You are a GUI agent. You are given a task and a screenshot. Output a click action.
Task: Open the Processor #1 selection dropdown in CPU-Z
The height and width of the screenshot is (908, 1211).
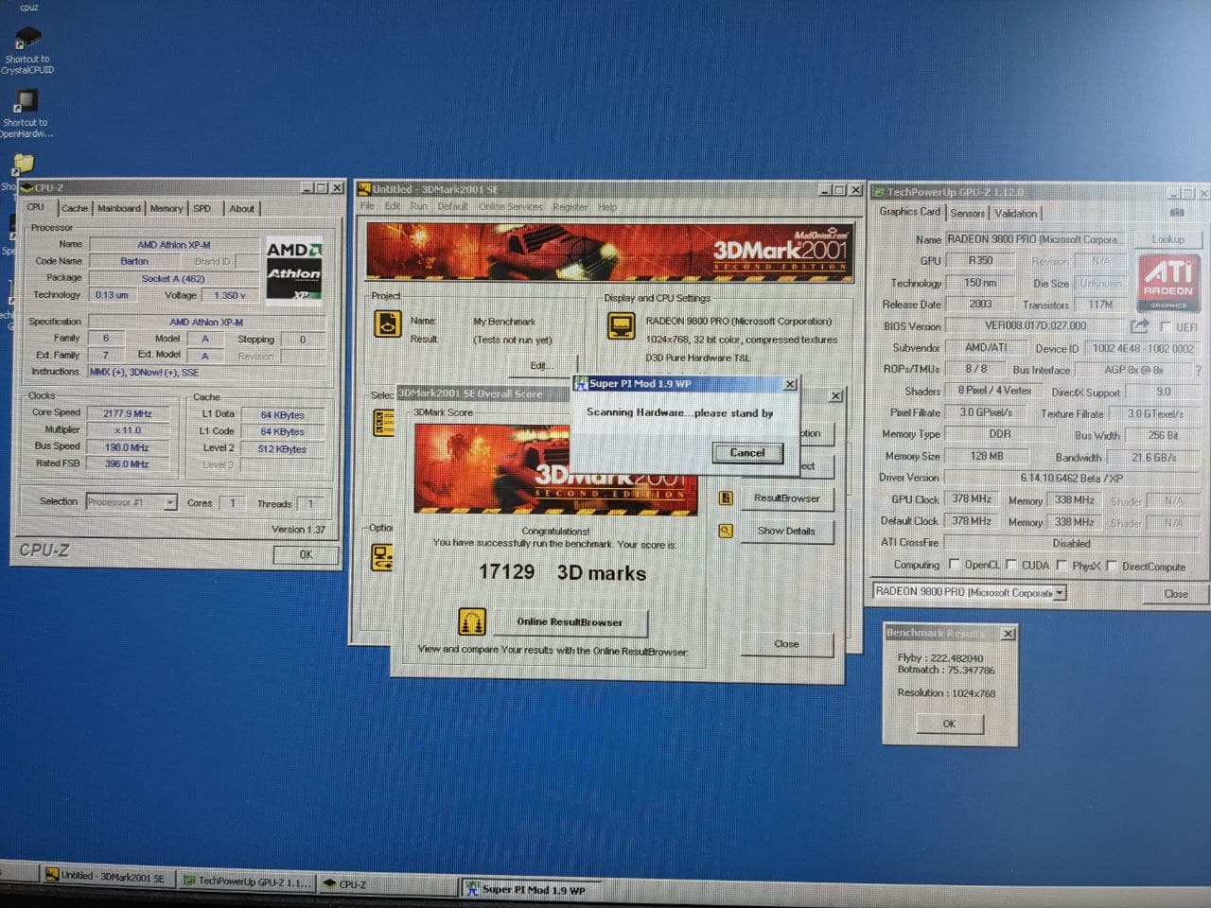pos(170,502)
